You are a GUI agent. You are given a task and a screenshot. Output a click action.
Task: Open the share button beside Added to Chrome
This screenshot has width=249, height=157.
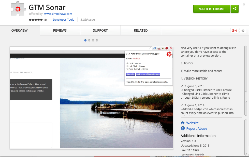[x=235, y=9]
